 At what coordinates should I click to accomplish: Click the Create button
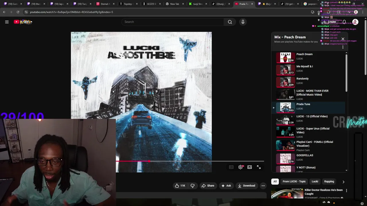329,22
